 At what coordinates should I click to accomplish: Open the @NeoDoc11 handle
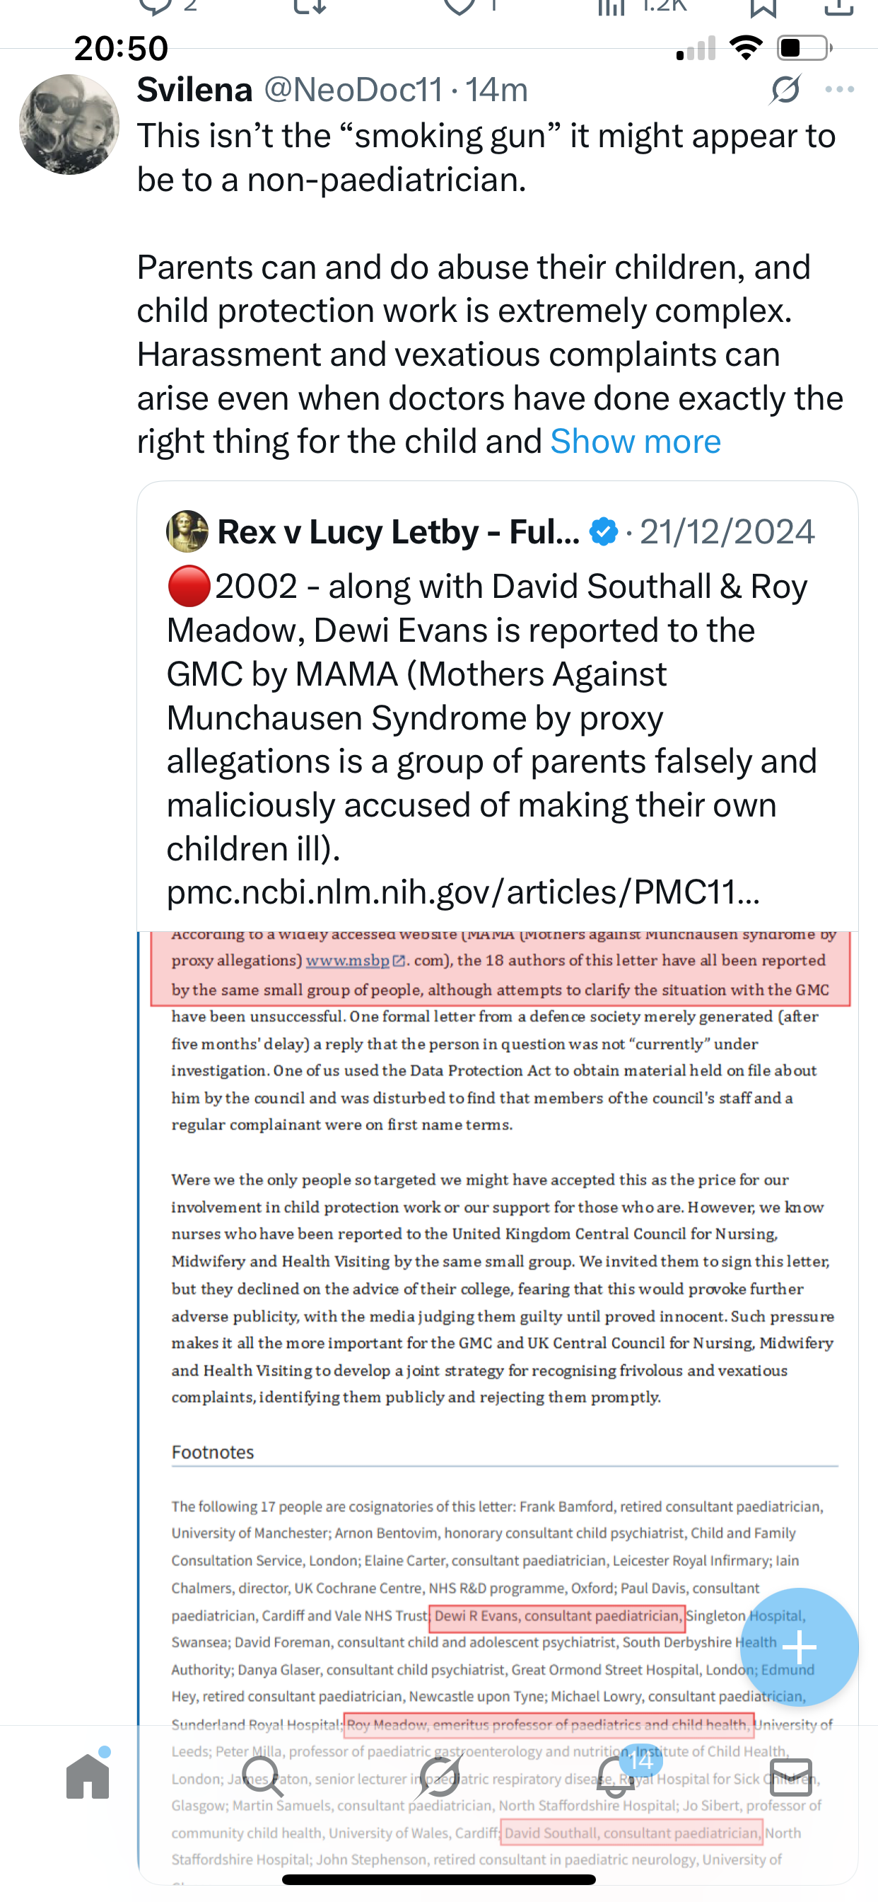point(353,90)
